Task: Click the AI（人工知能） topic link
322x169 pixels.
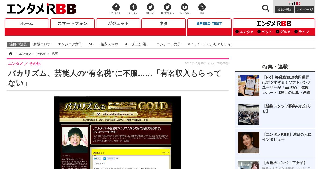Action: [x=137, y=44]
